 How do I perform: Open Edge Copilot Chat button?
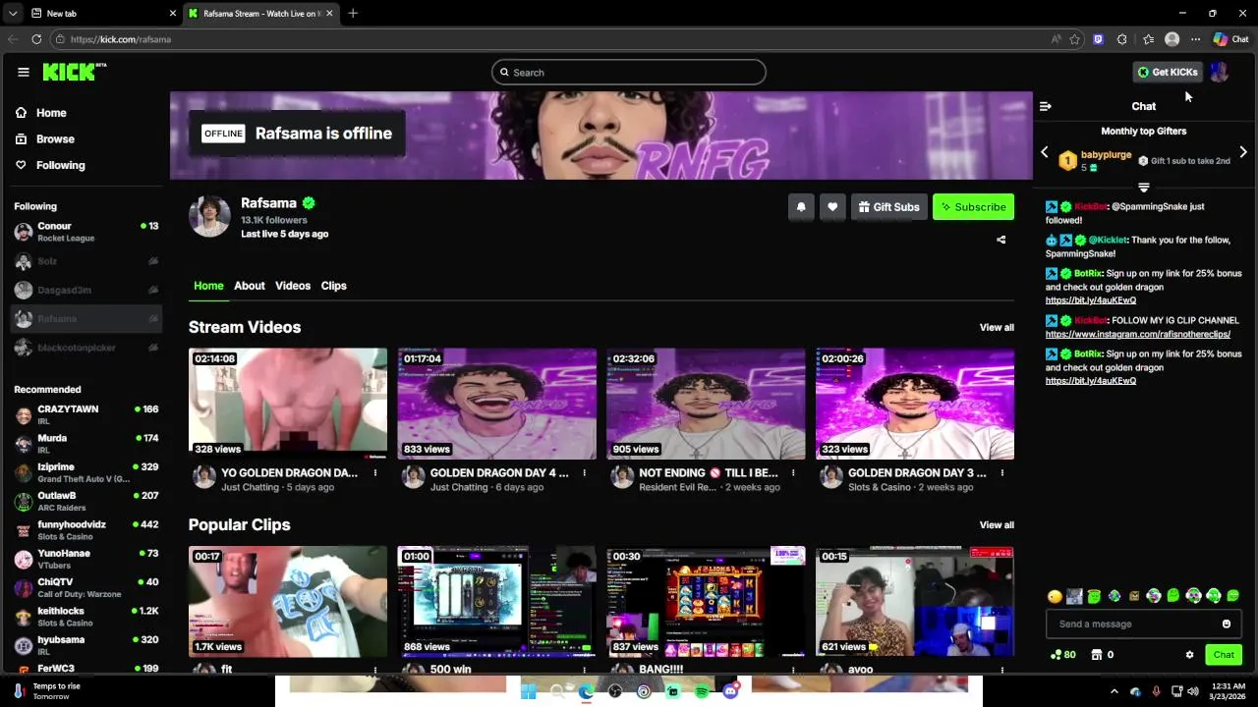pyautogui.click(x=1230, y=39)
